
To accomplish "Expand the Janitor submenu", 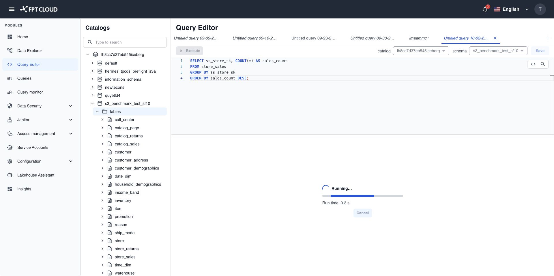I will pos(71,120).
